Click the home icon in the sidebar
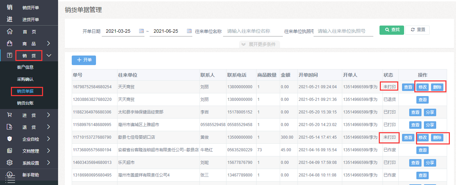This screenshot has height=185, width=456. (10, 32)
